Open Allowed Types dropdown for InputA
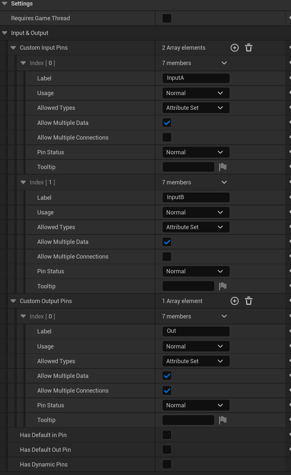 [x=196, y=108]
